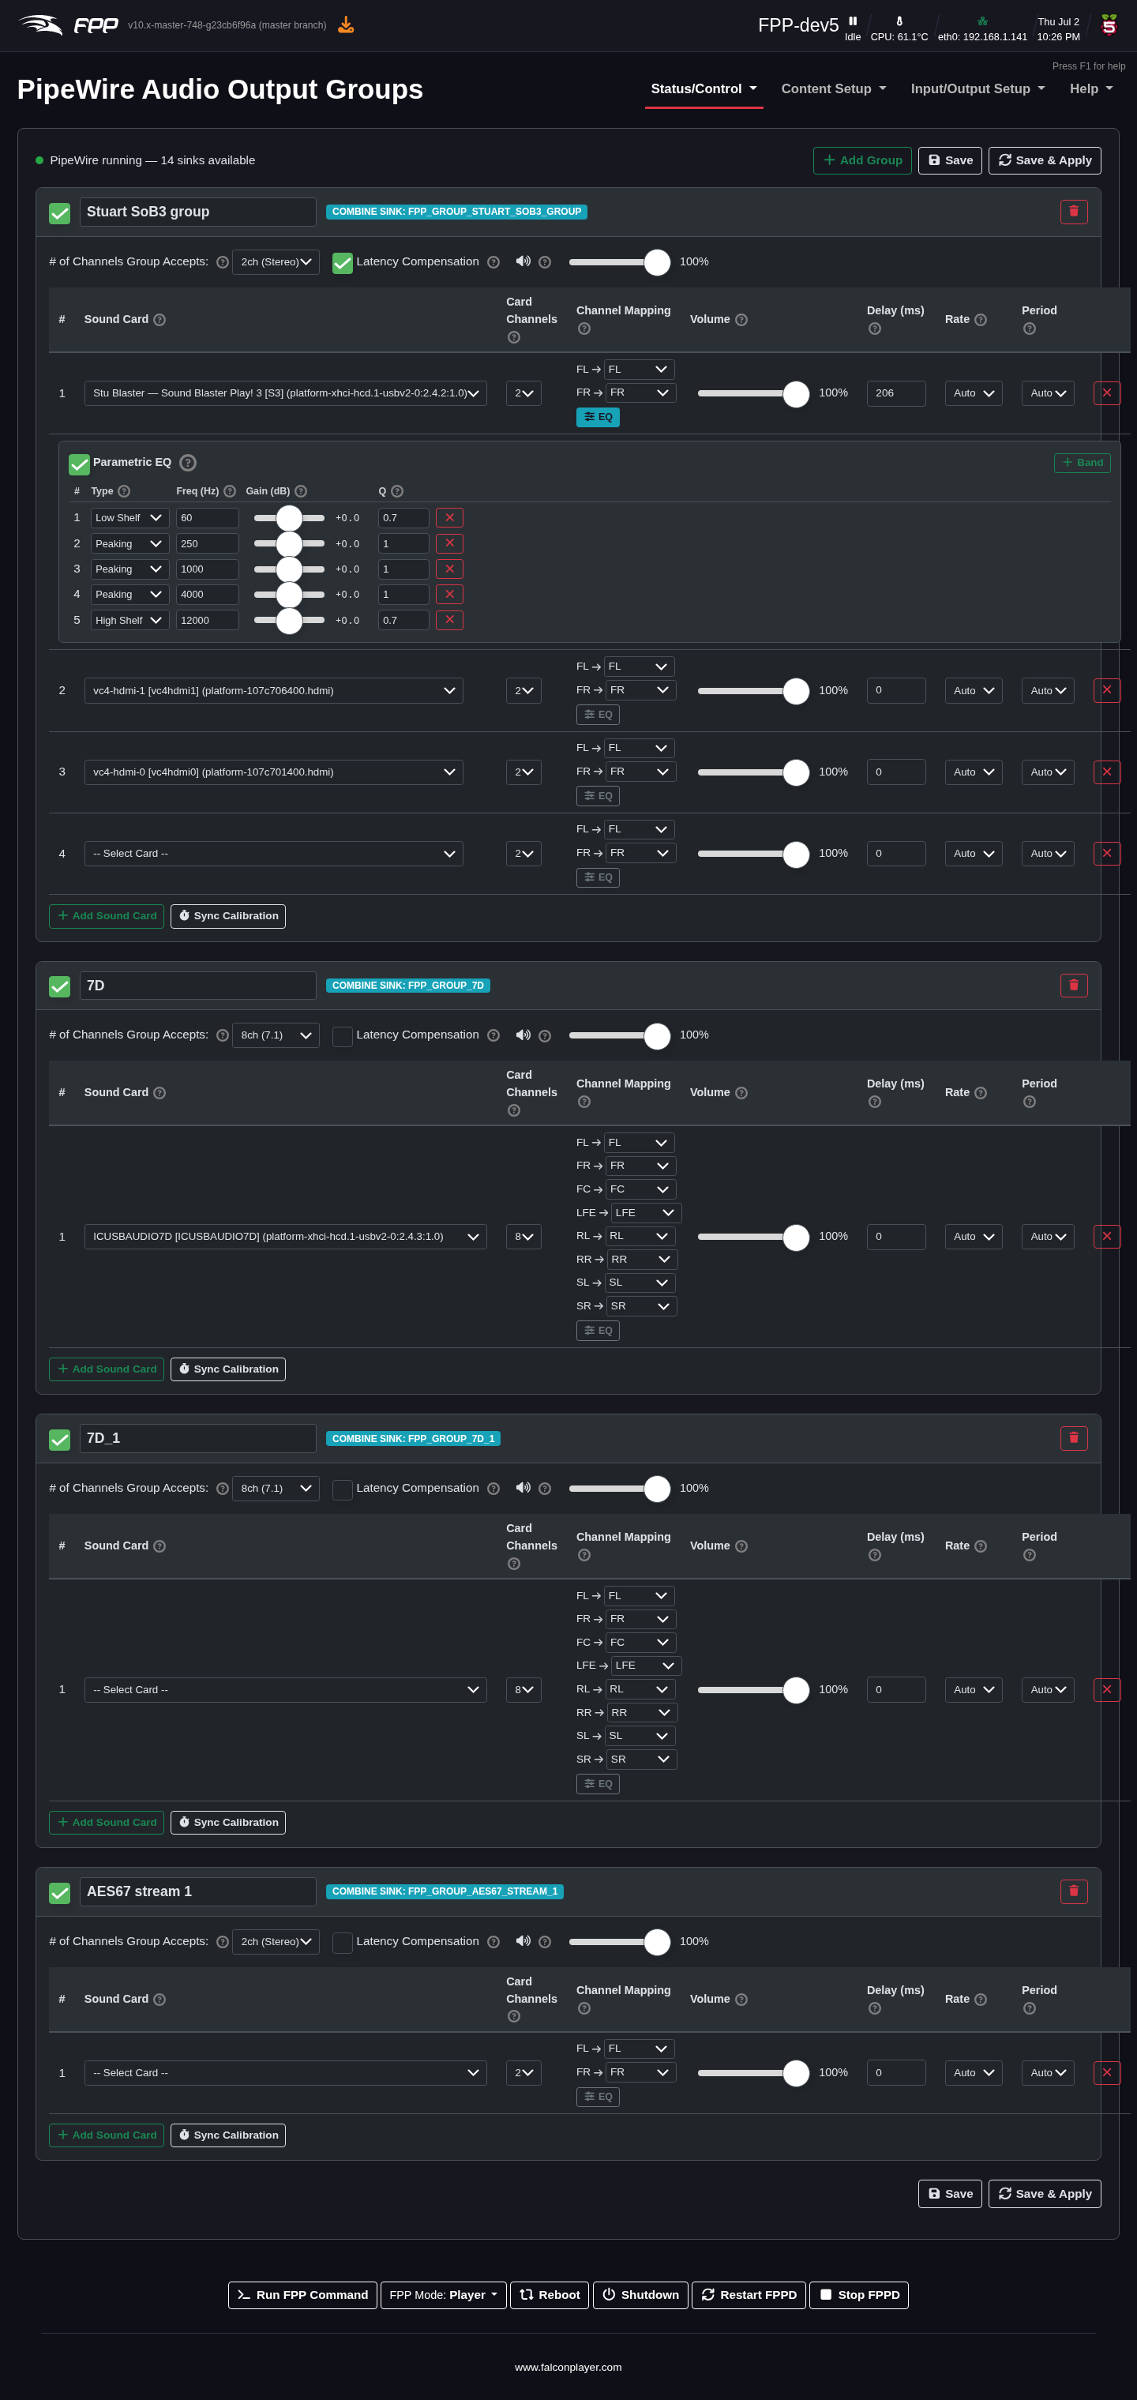Click the FPP logo in header
This screenshot has height=2400, width=1137.
pyautogui.click(x=68, y=25)
